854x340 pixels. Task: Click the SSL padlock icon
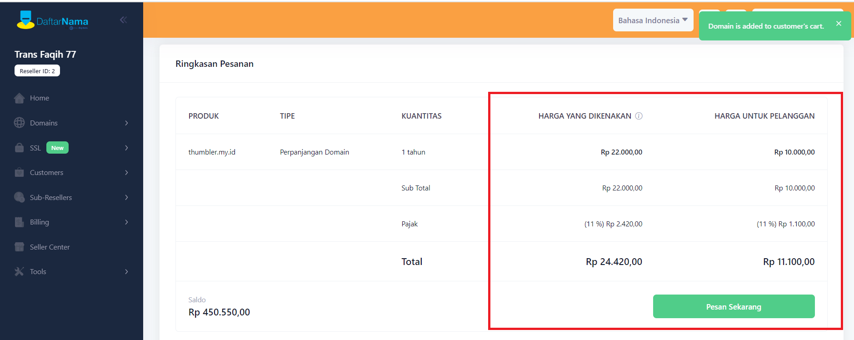[x=19, y=148]
